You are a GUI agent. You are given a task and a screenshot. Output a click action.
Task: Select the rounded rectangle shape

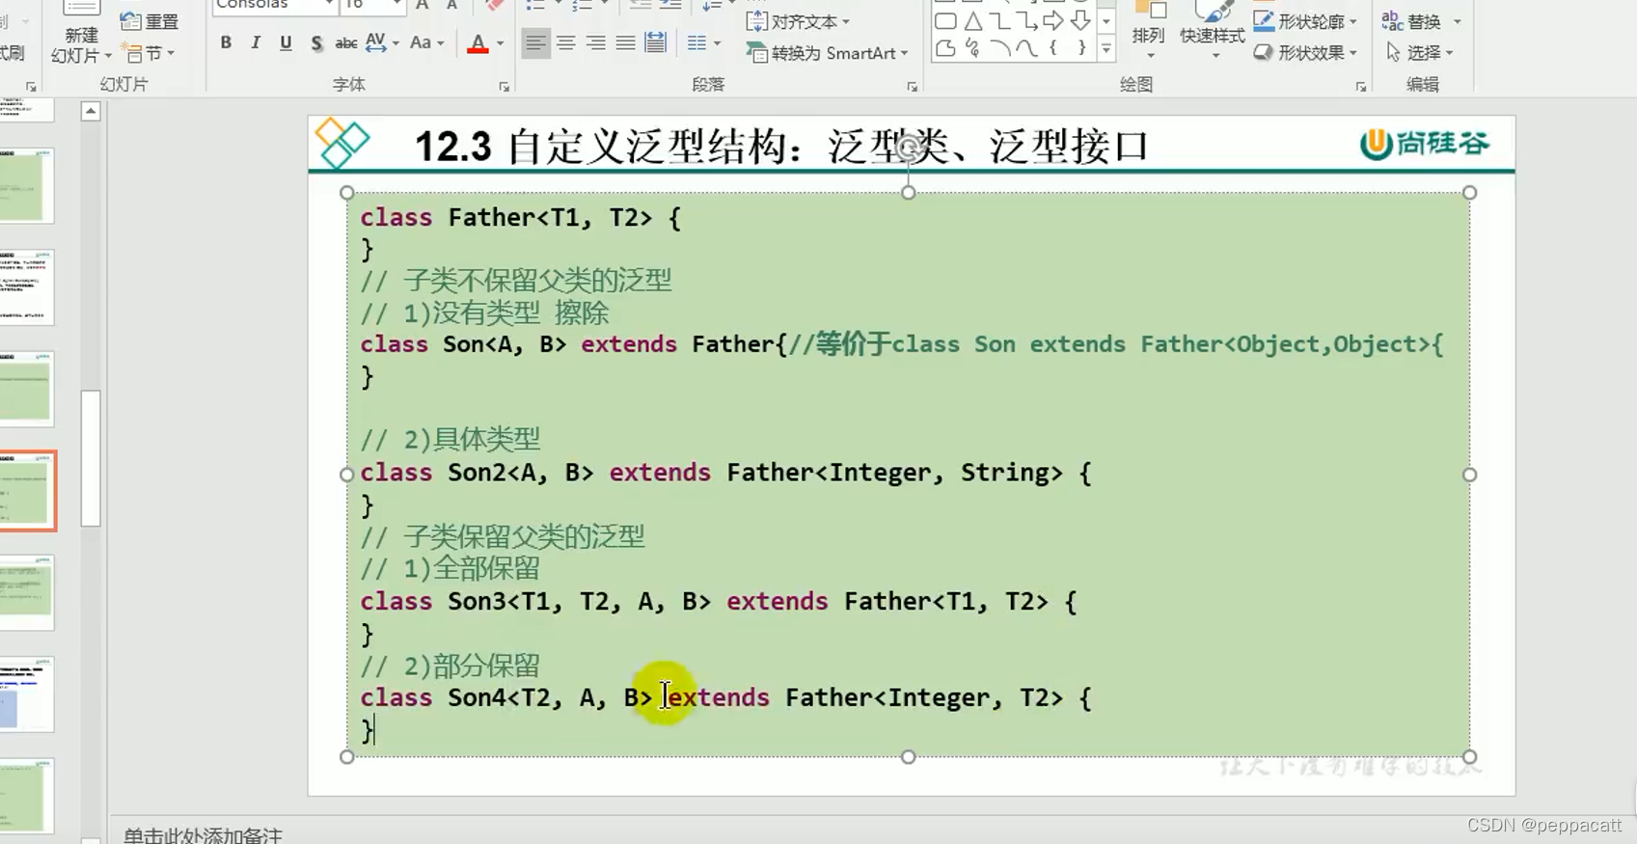(946, 21)
